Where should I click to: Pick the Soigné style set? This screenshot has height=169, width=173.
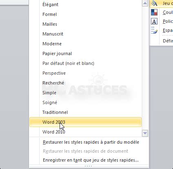click(x=85, y=102)
